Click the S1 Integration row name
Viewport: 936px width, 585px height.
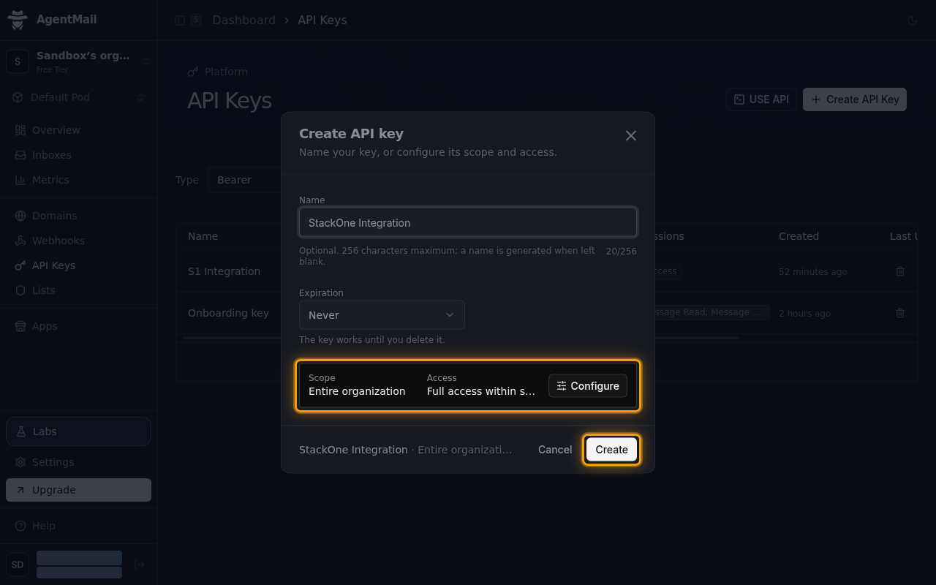point(224,271)
